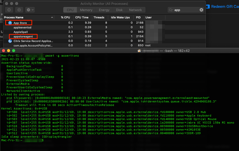The height and width of the screenshot is (151, 239).
Task: Click the ExternalMedia assertion line
Action: click(35, 84)
